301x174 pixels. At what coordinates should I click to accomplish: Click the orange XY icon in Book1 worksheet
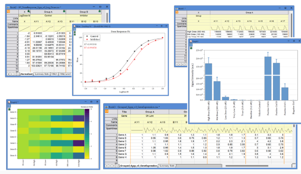pos(177,12)
